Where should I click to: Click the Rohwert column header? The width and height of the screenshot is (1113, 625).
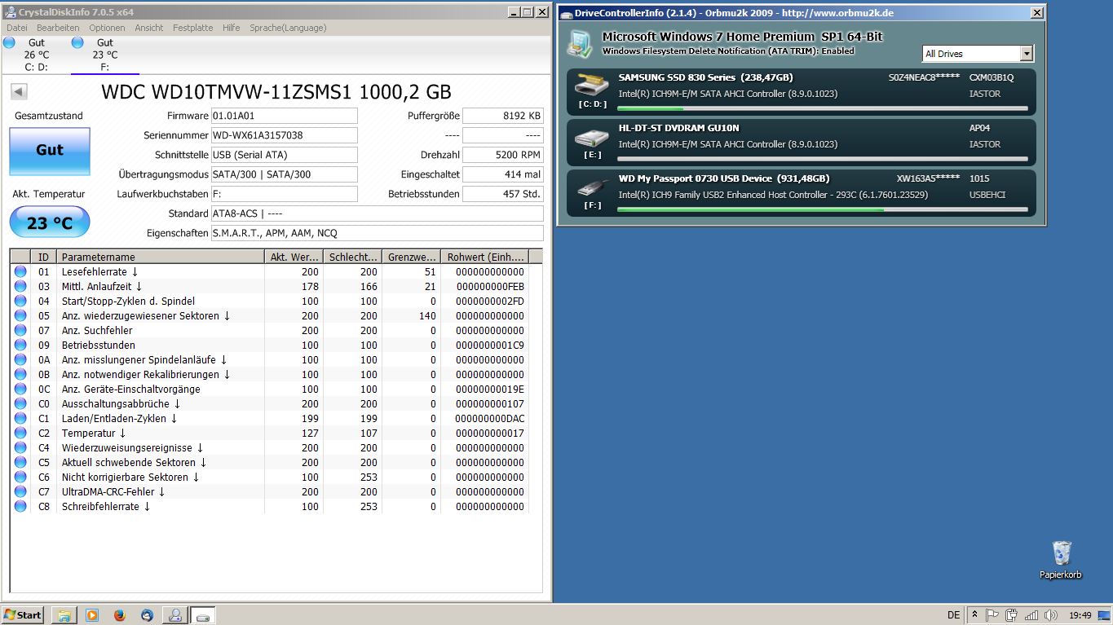point(484,257)
